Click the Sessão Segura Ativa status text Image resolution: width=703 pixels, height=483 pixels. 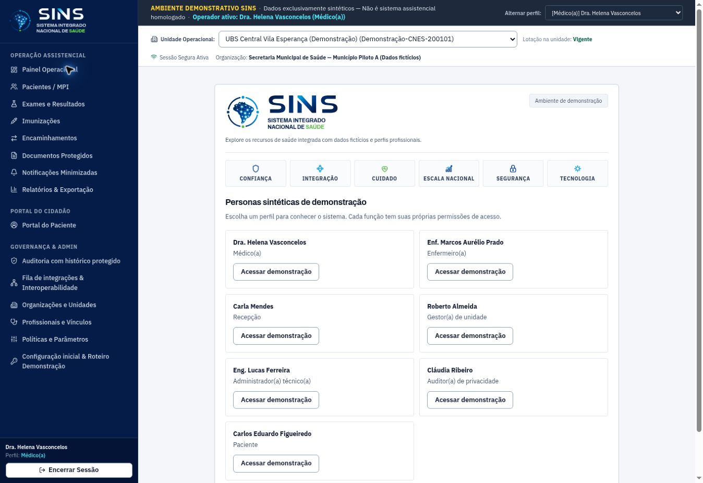(x=184, y=57)
